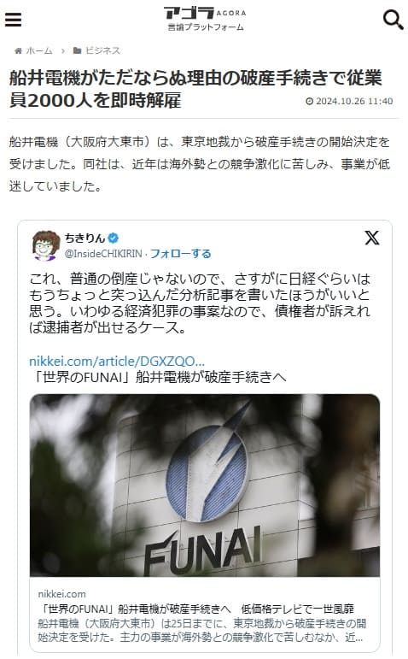Click the ちきりん display name
Image resolution: width=408 pixels, height=659 pixels.
tap(85, 238)
